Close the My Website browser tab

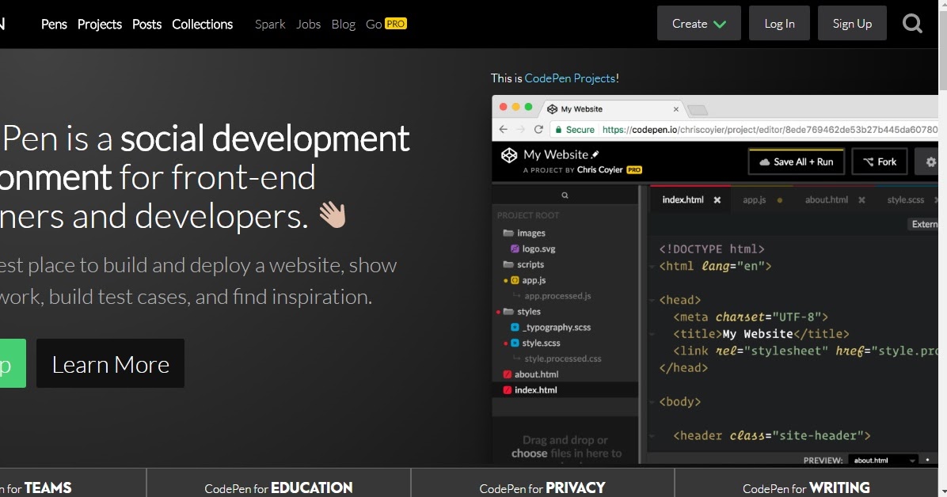(676, 109)
